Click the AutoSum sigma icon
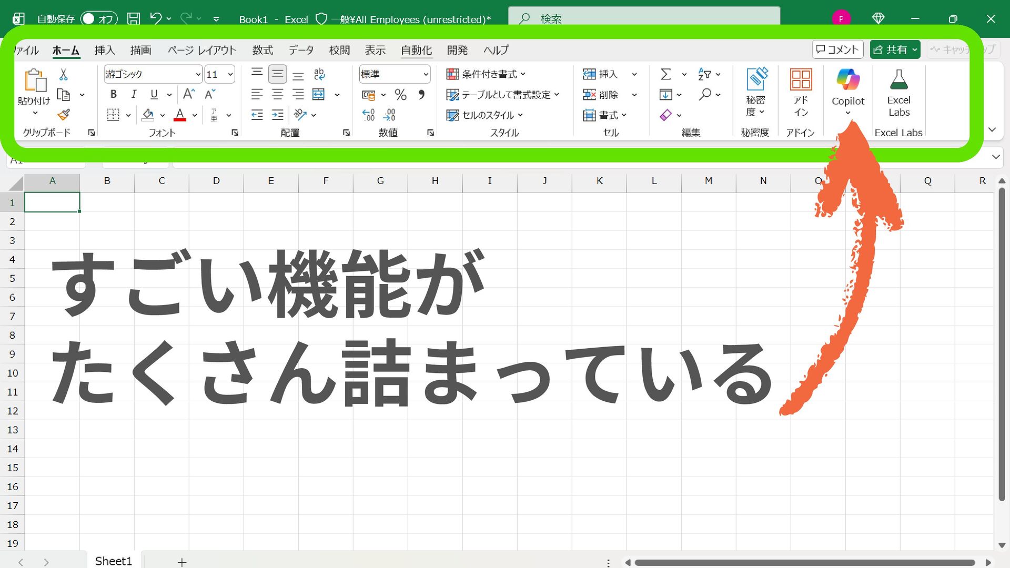 665,74
